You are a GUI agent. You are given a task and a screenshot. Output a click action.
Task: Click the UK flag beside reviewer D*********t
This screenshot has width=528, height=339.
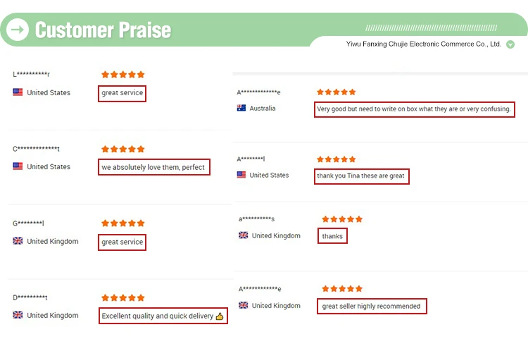pos(18,315)
